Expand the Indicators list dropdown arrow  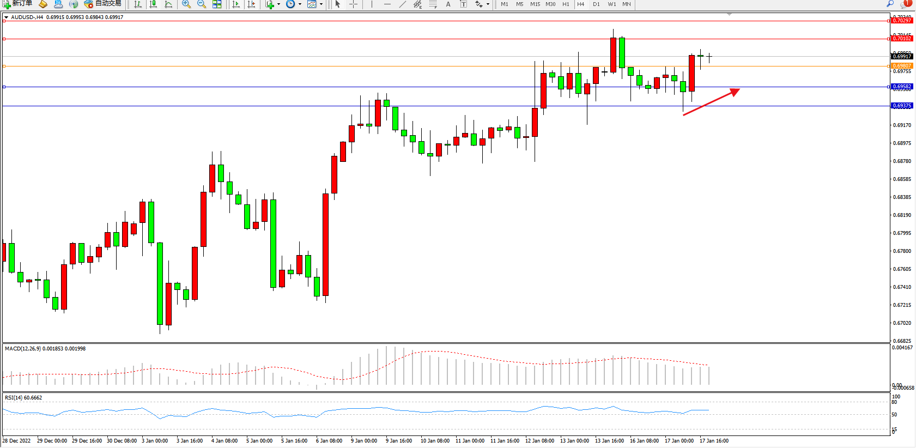[x=278, y=4]
